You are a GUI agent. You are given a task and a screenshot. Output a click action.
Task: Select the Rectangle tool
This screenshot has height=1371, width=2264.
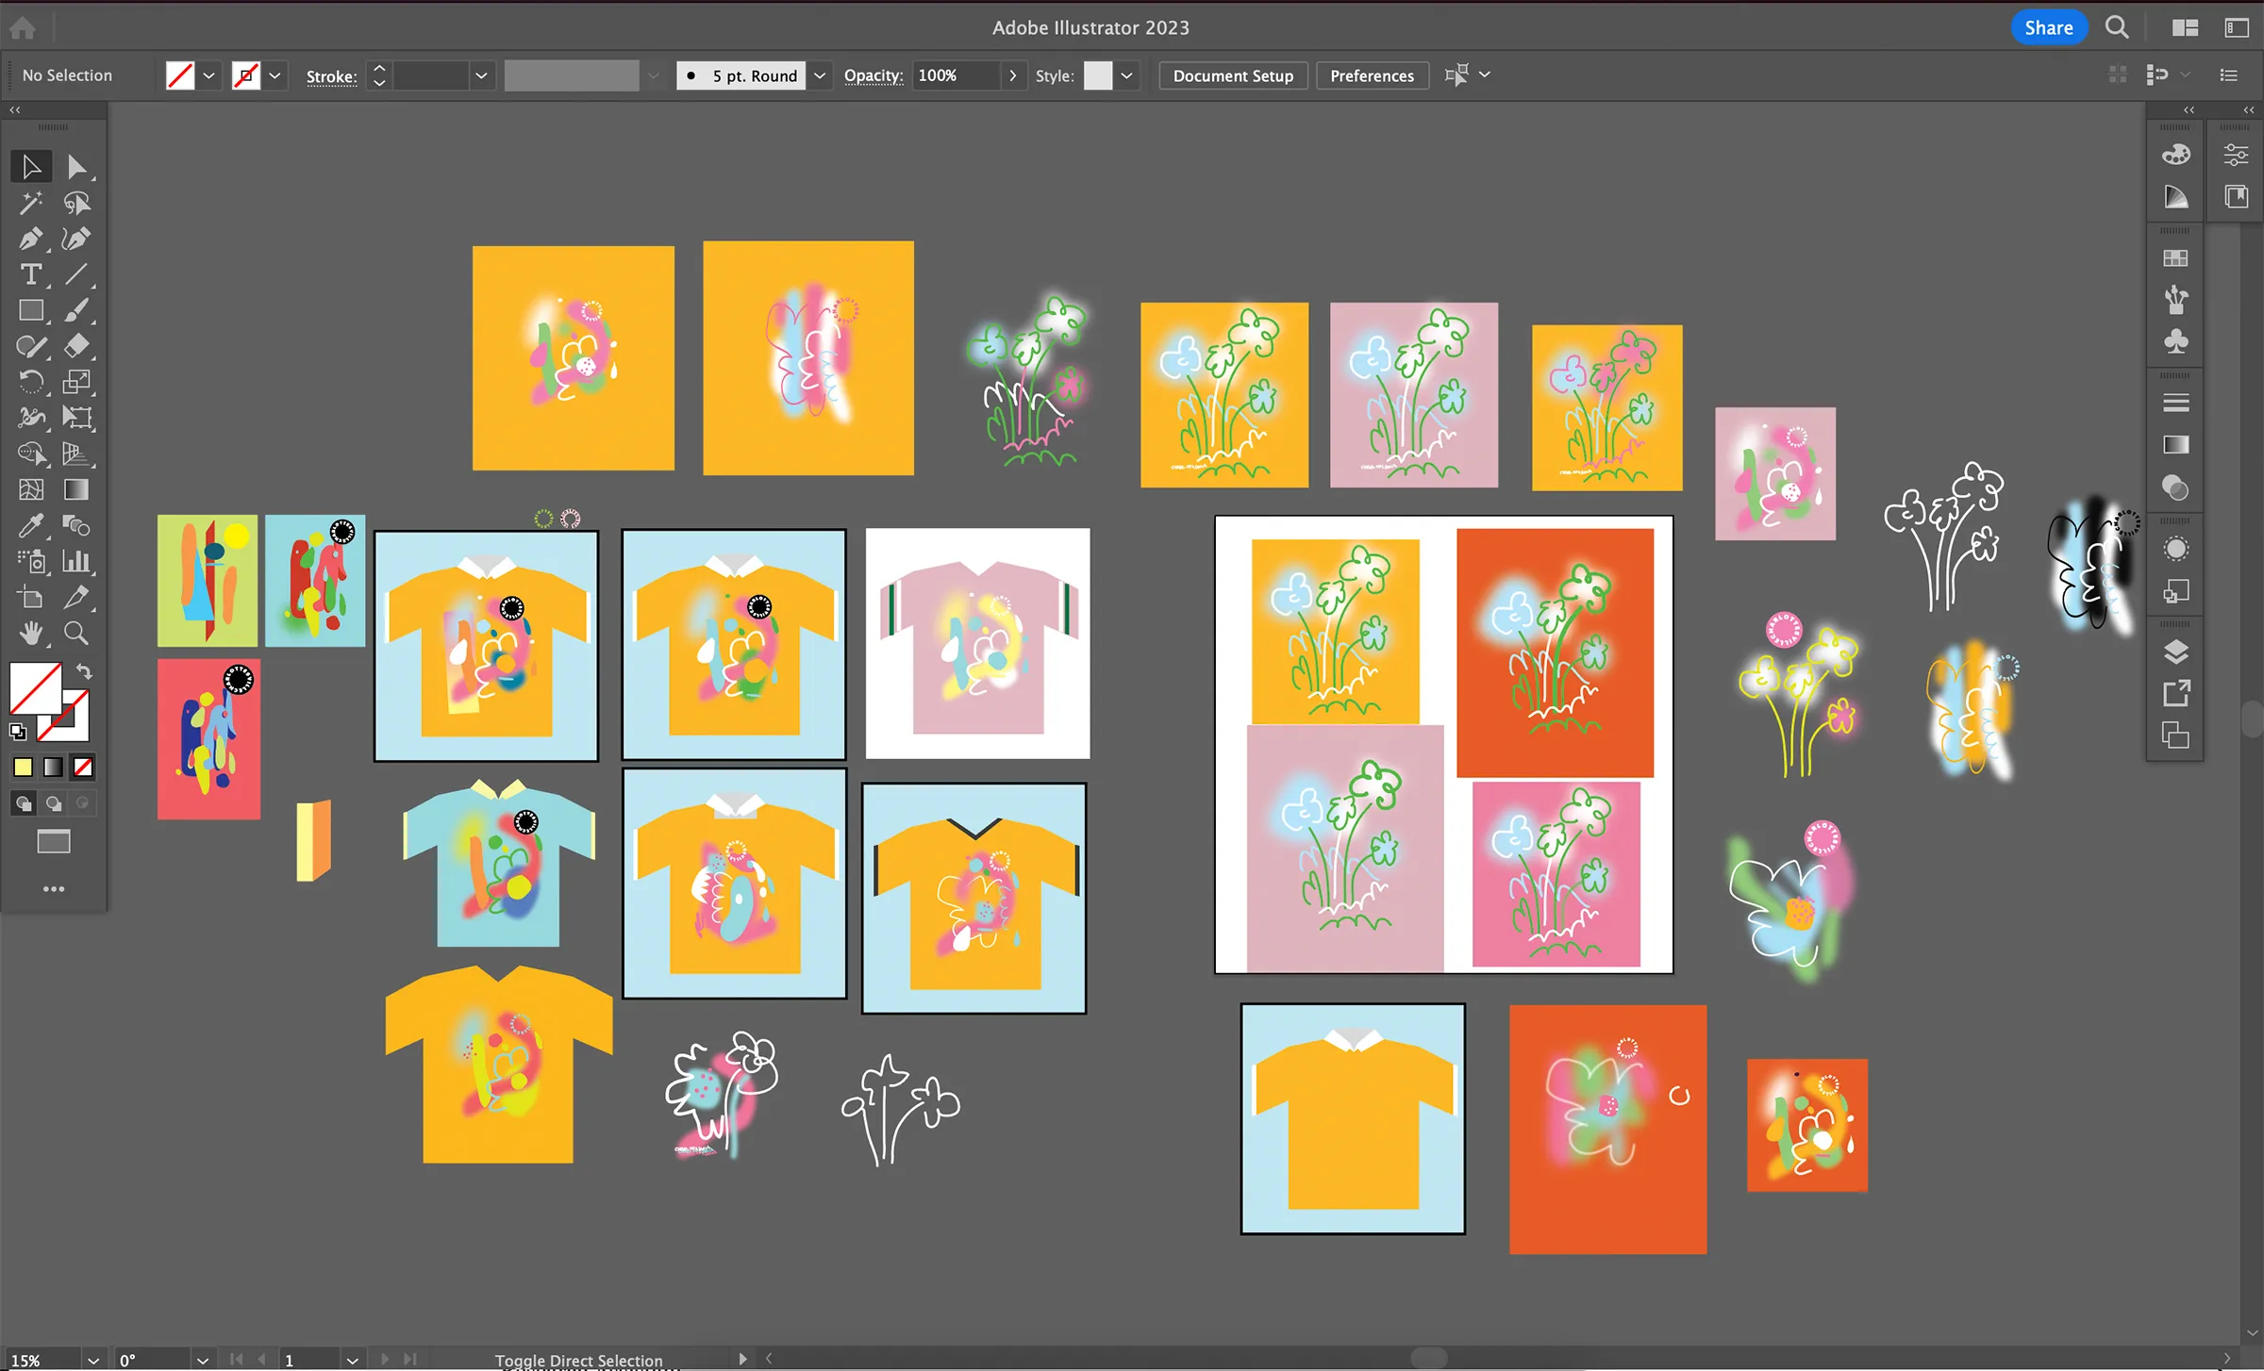point(31,310)
